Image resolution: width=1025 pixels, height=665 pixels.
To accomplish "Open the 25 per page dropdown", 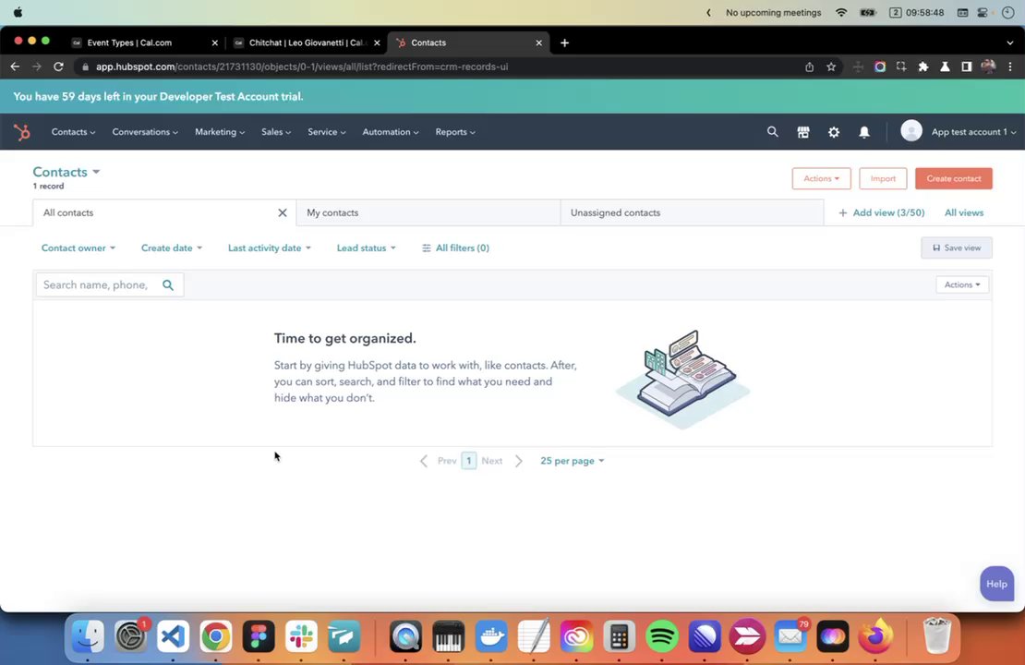I will (572, 461).
